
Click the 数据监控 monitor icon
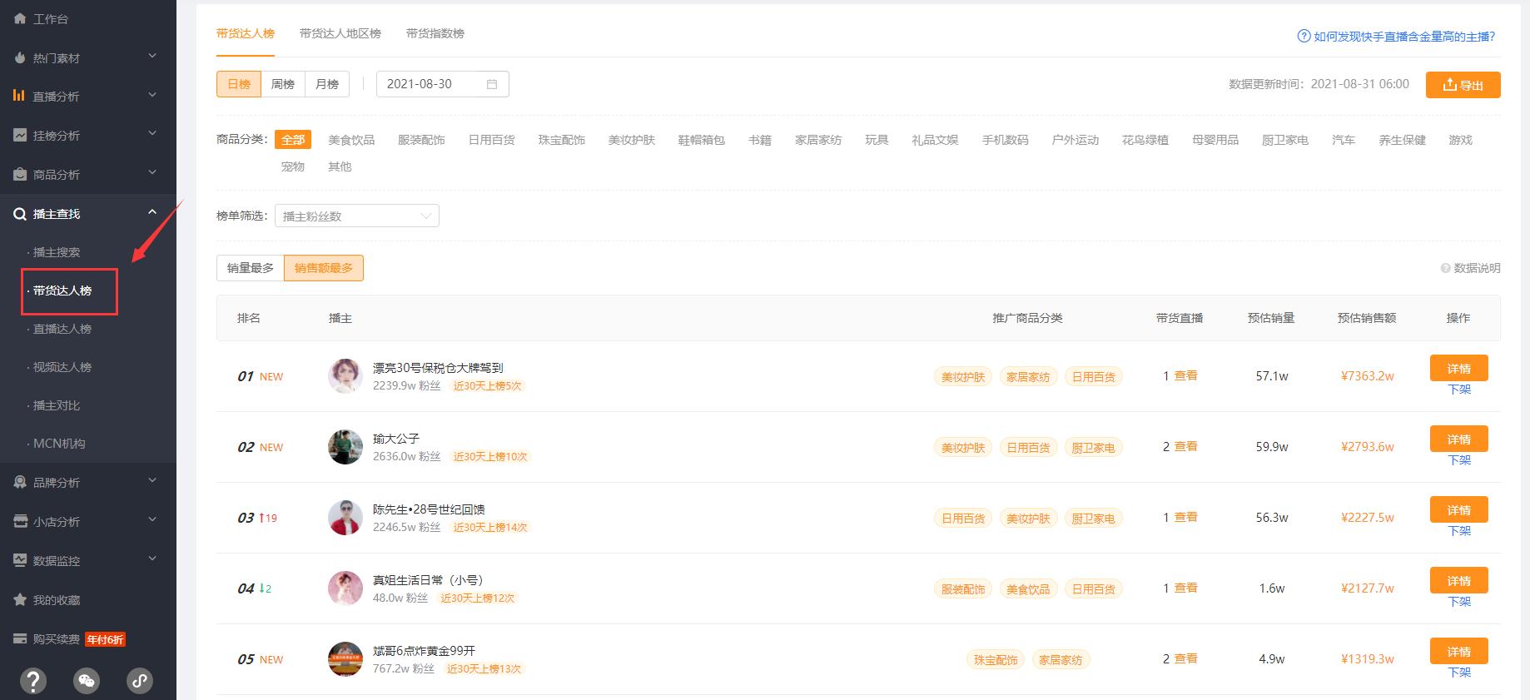coord(20,560)
